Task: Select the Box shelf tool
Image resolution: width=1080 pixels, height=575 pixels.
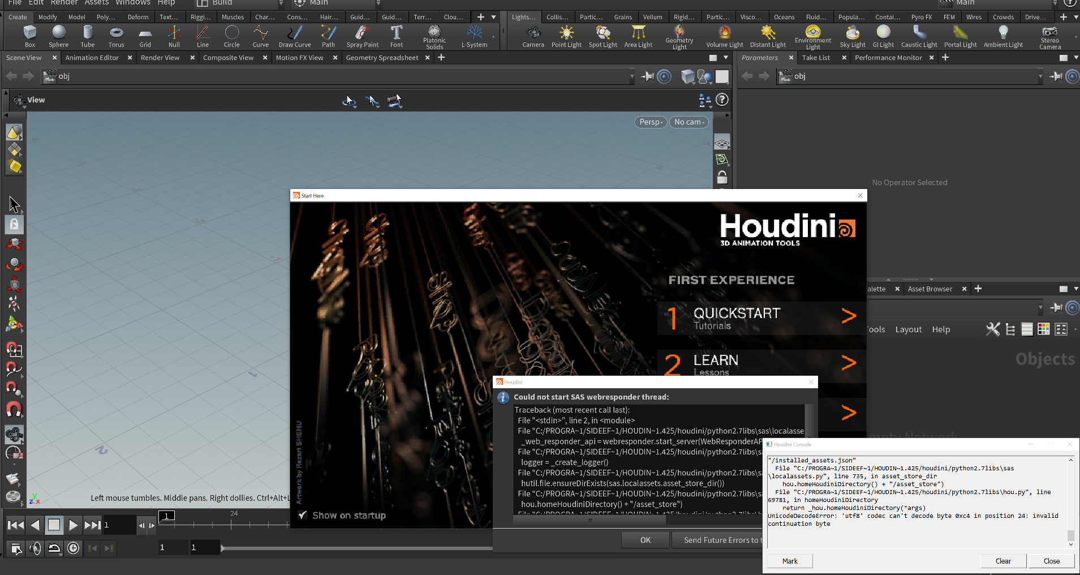Action: 30,36
